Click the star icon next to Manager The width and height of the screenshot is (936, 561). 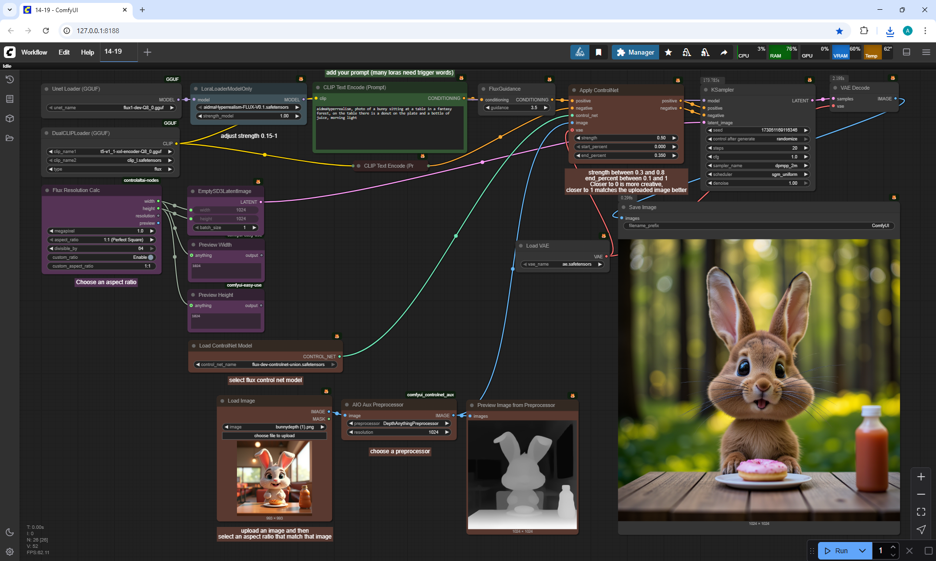pyautogui.click(x=668, y=52)
